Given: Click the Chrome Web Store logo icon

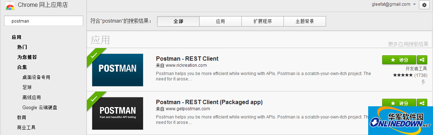Looking at the screenshot, I should (x=10, y=5).
